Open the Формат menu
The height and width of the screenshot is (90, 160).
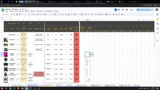(27, 11)
